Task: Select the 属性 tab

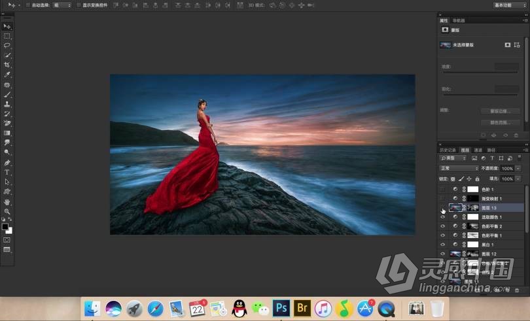Action: 444,21
